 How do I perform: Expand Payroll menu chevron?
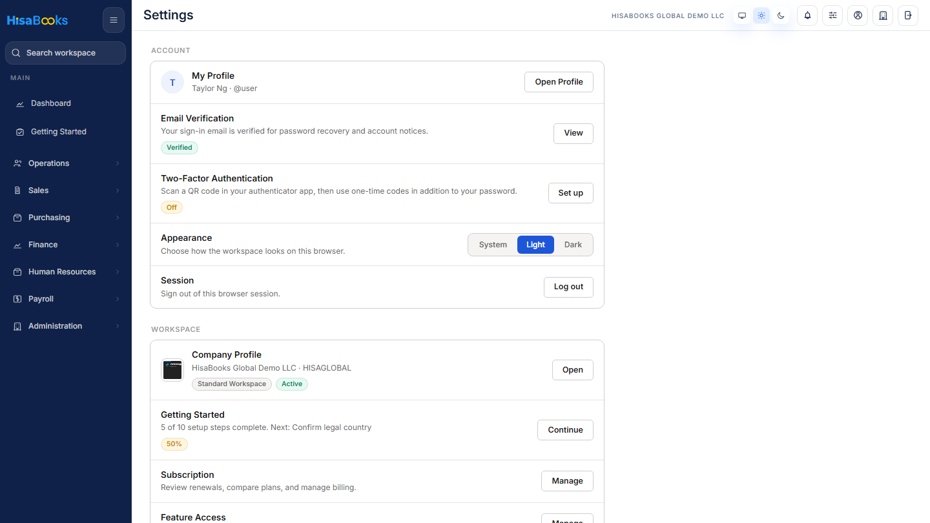118,299
